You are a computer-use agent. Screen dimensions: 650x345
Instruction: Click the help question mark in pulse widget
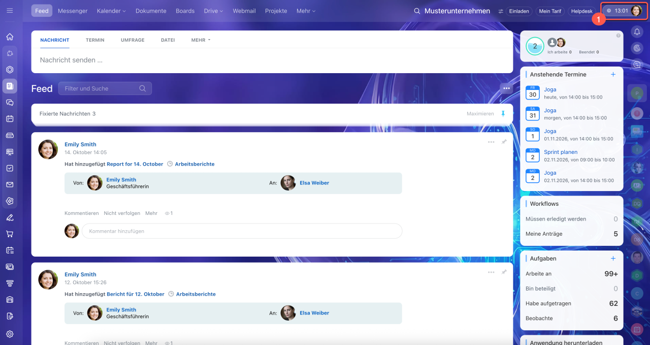[x=618, y=36]
